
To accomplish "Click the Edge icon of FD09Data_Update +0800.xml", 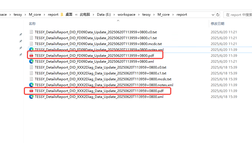I will [x=31, y=61].
